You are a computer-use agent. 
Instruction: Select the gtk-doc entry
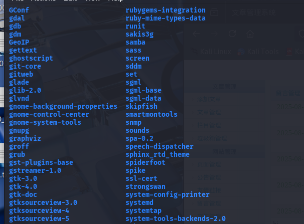23,195
